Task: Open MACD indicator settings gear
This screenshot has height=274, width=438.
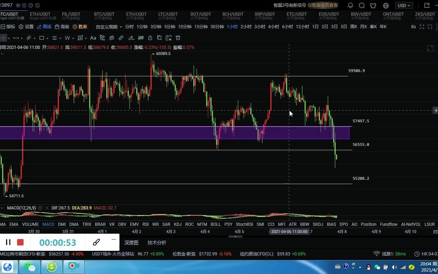Action: 40,208
